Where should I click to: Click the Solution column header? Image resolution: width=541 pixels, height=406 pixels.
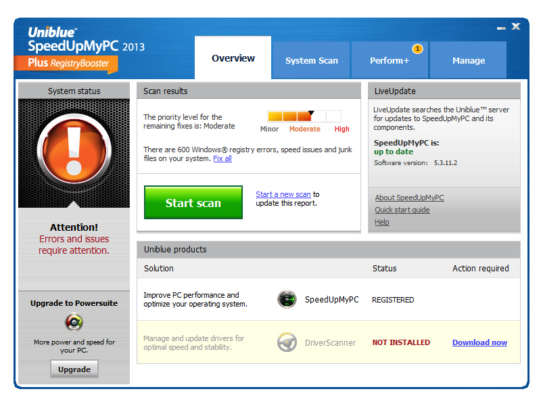tap(159, 268)
